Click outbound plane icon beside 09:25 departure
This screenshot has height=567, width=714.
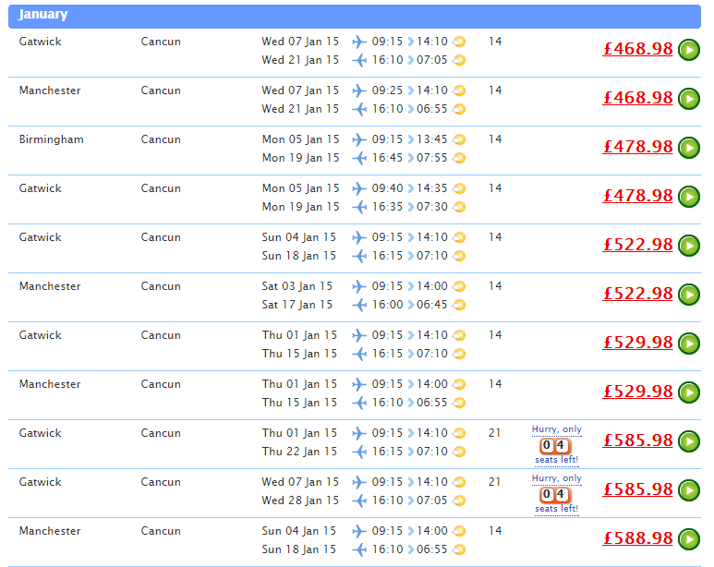coord(358,90)
